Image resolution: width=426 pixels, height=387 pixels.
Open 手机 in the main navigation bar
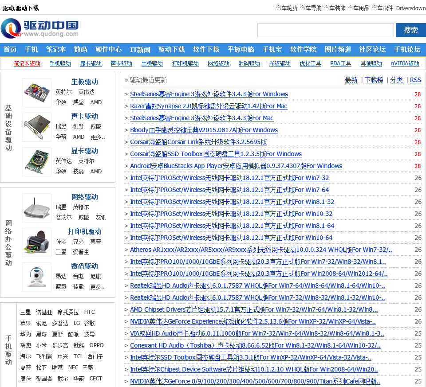(x=31, y=49)
